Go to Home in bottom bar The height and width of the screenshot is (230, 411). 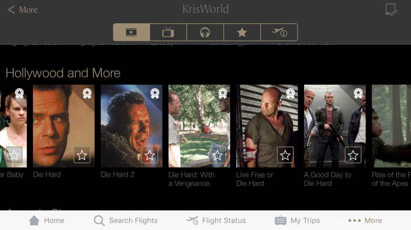[x=47, y=220]
